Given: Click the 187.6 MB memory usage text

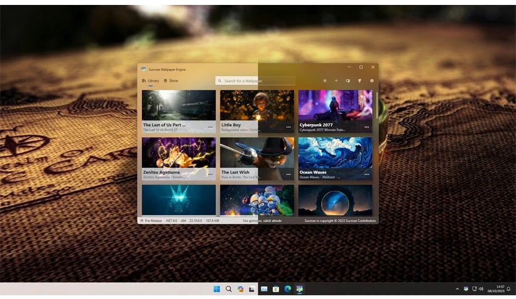Looking at the screenshot, I should coord(212,221).
